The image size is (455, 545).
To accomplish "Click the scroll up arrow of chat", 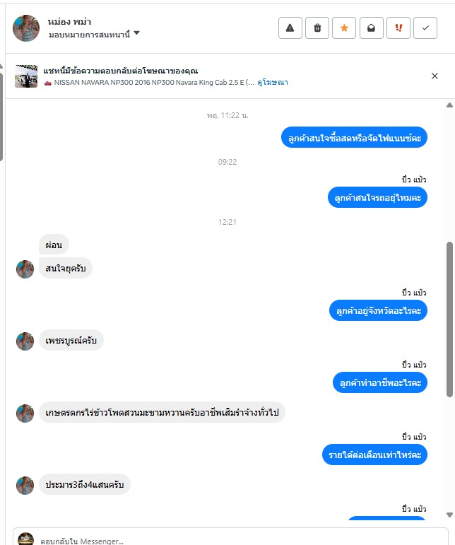I will (x=449, y=105).
